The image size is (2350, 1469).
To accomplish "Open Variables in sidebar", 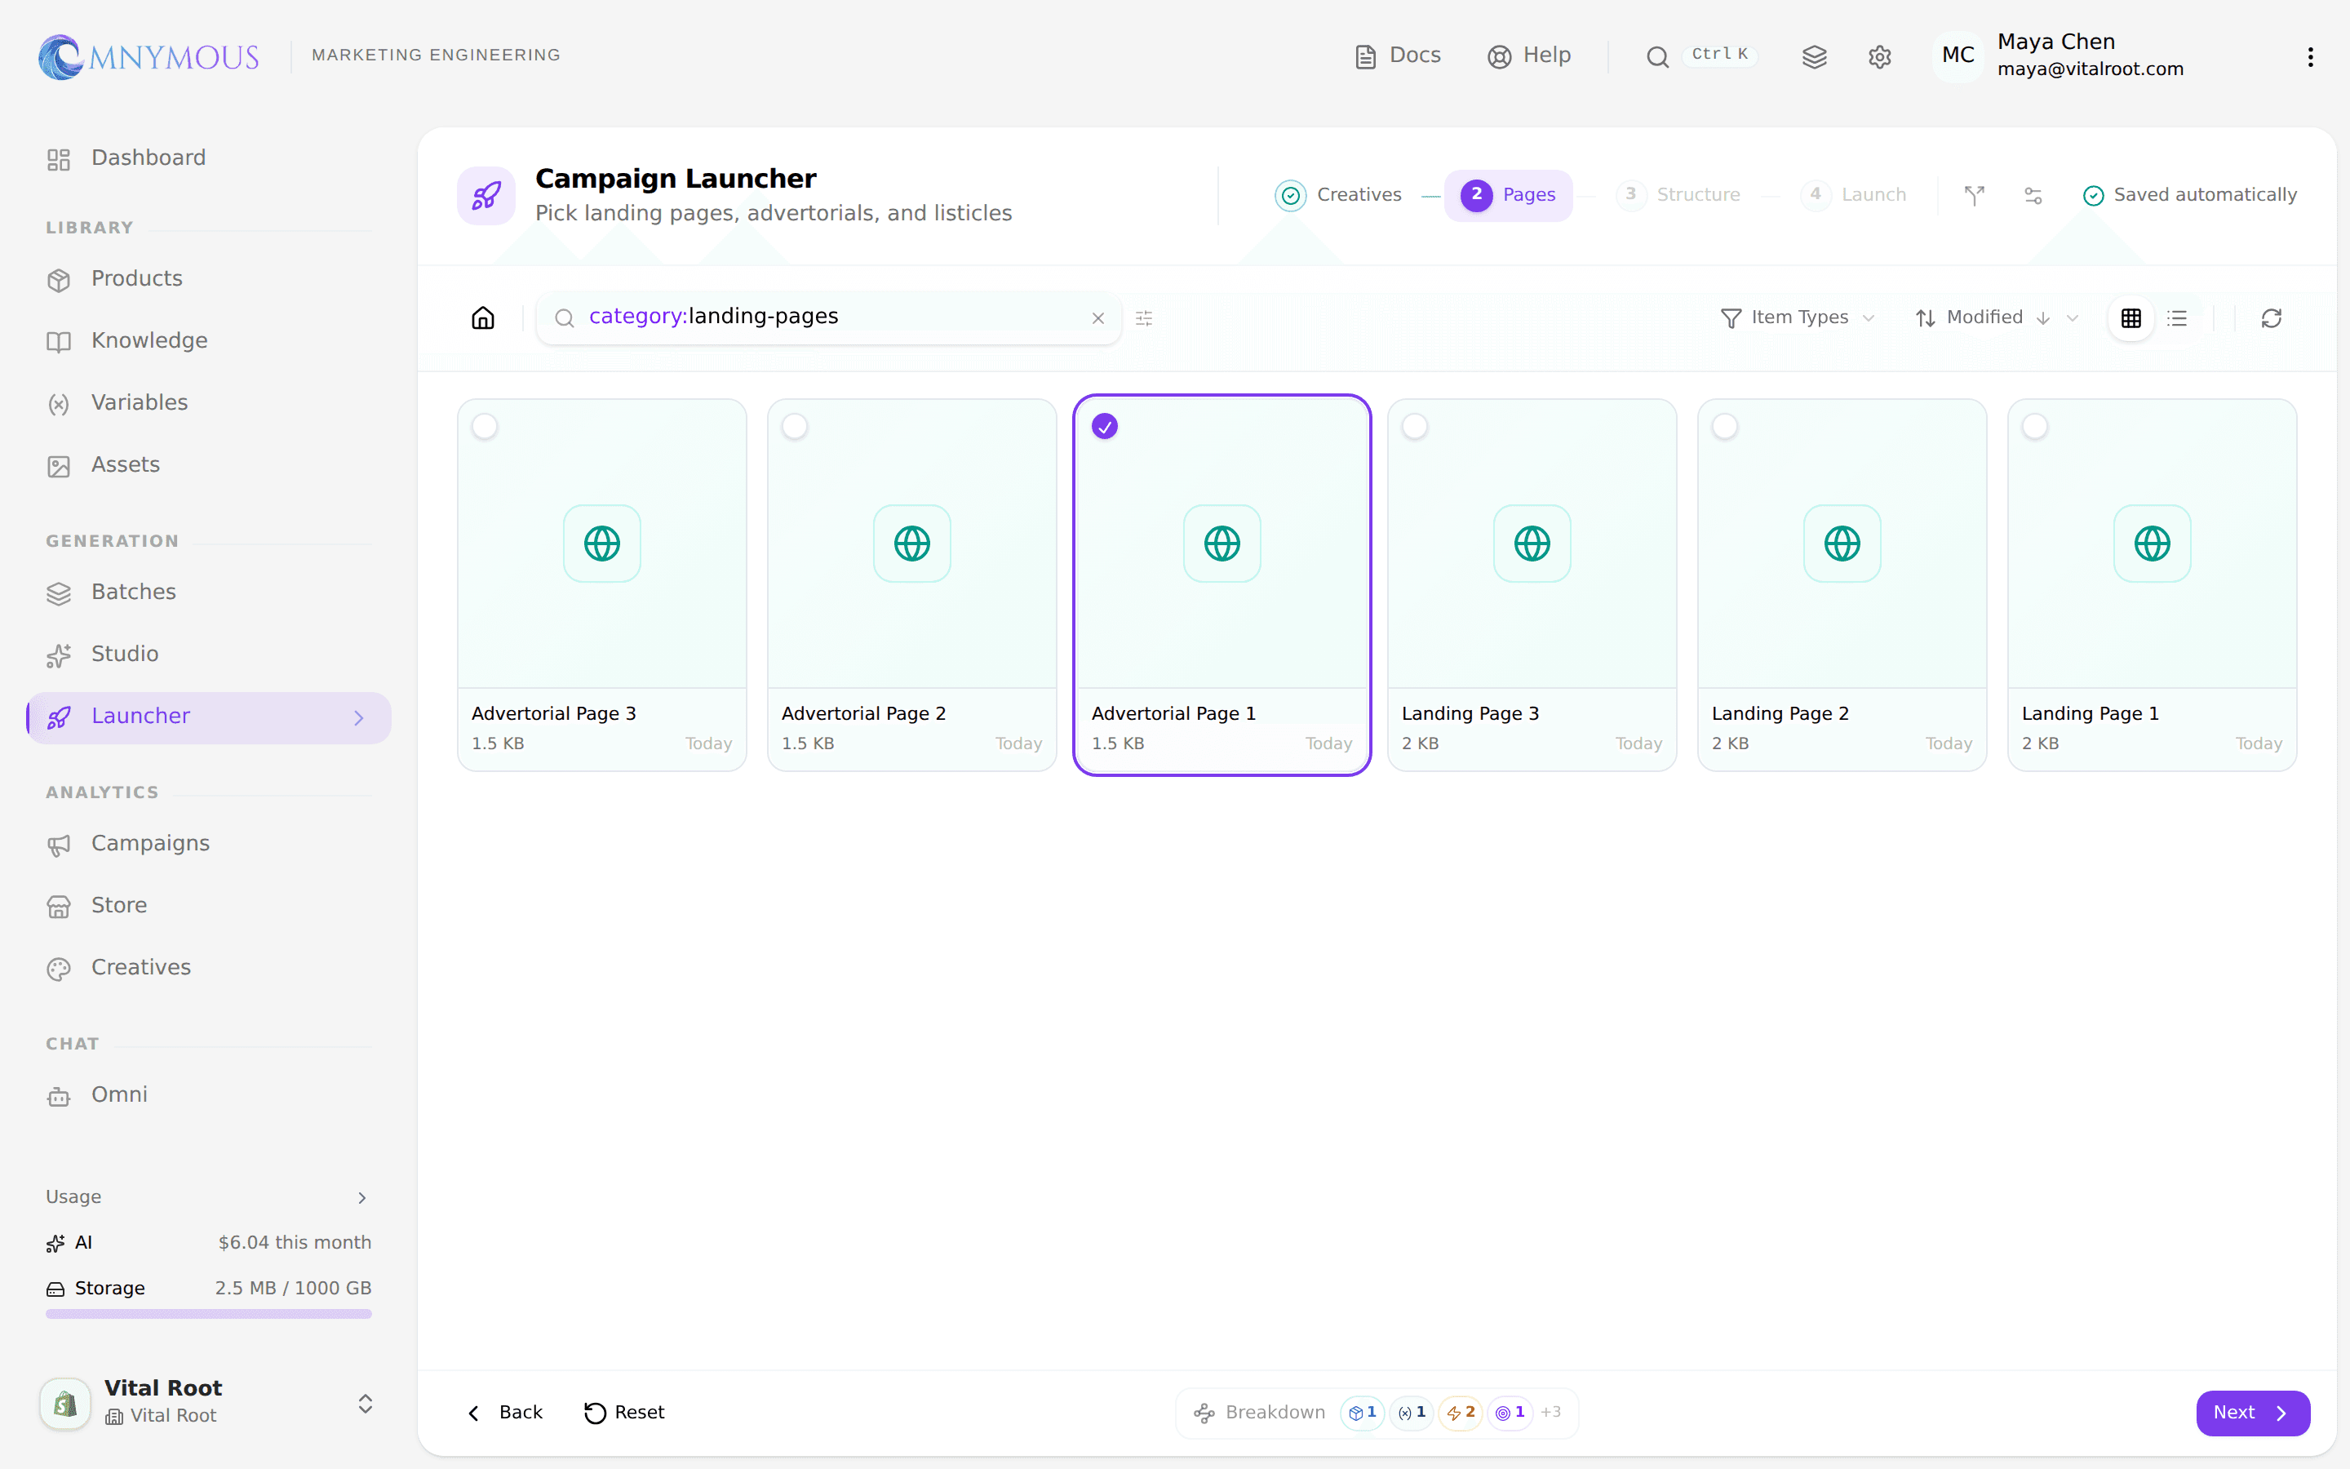I will point(208,403).
